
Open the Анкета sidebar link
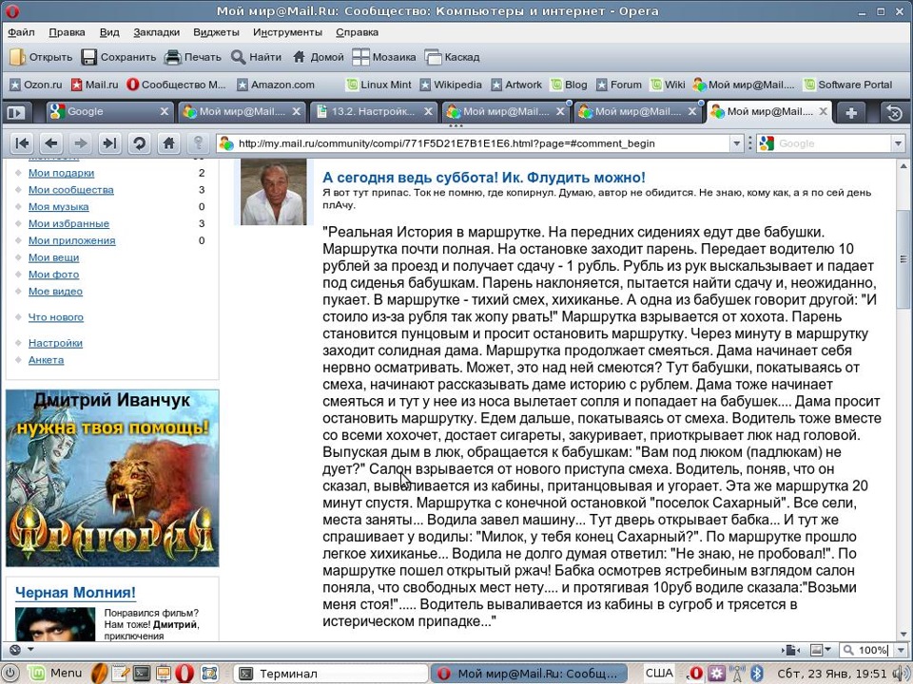[x=46, y=359]
